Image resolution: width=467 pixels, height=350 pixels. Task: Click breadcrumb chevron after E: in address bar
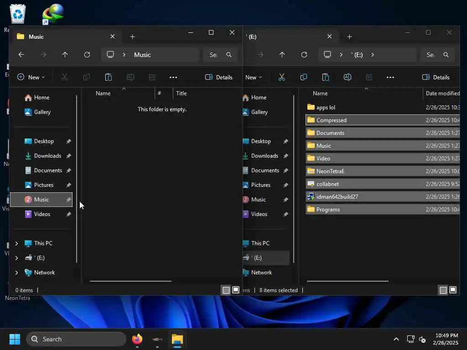372,55
